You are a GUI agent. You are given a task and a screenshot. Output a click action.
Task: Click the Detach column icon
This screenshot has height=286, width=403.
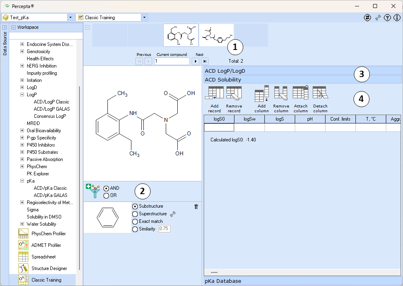click(x=320, y=93)
